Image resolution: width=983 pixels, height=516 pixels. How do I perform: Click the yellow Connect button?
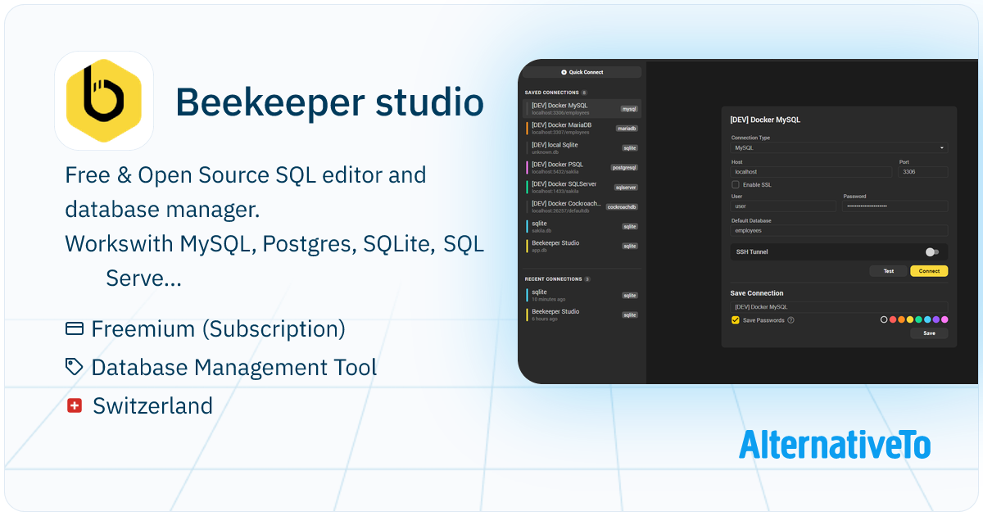[x=929, y=271]
